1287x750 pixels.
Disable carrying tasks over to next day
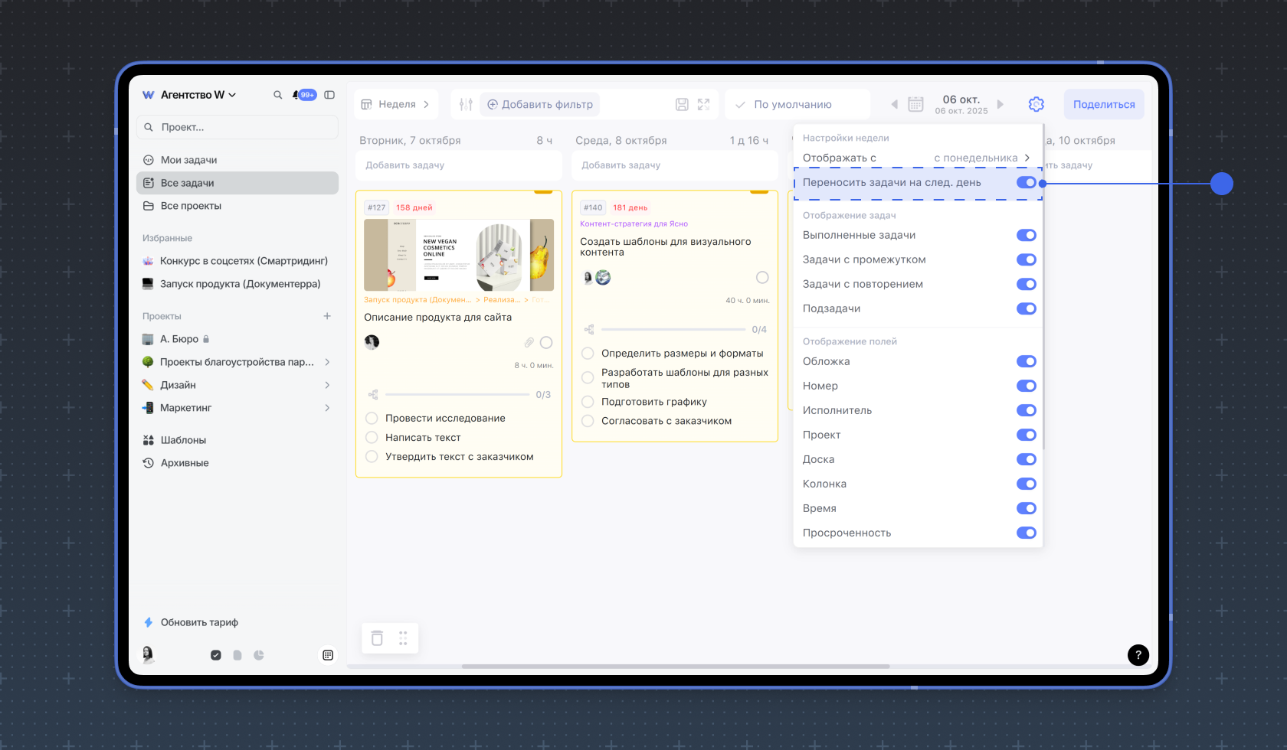(x=1026, y=183)
